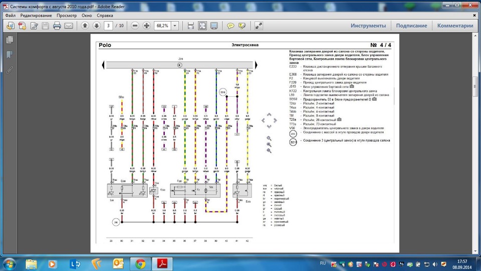Navigate to previous diagram page arrow
Screen dimensions: 481x271
point(103,65)
